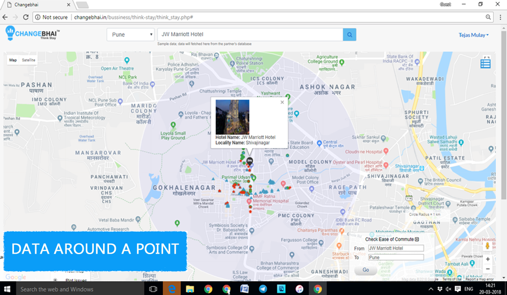Click the Street View pegman icon
The width and height of the screenshot is (507, 295).
point(488,246)
